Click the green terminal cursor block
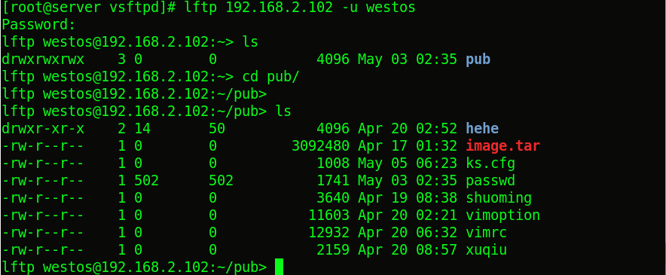This screenshot has width=666, height=275. 279,267
